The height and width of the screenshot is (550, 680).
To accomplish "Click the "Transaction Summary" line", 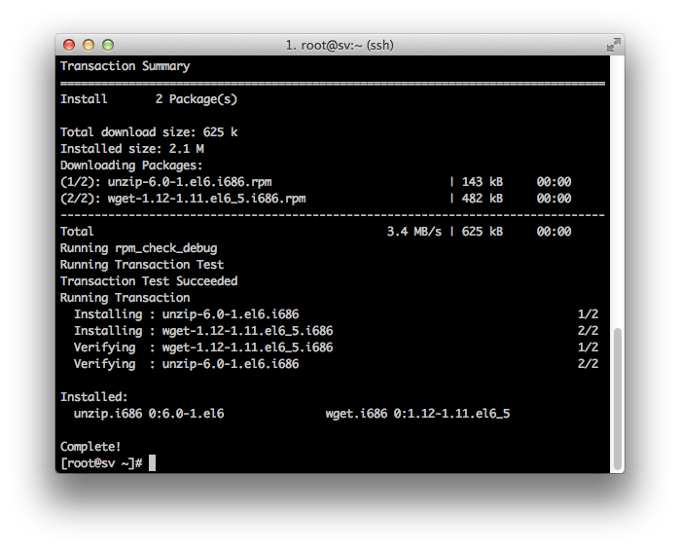I will click(125, 66).
